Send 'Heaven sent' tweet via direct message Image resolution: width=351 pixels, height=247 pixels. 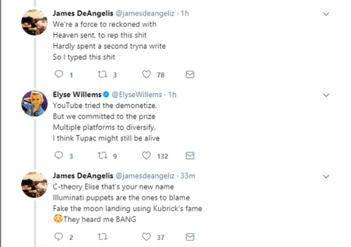coord(190,75)
